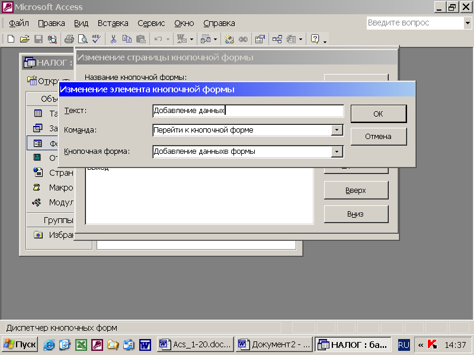474x355 pixels.
Task: Click the Script editor toolbar icon
Action: [243, 39]
